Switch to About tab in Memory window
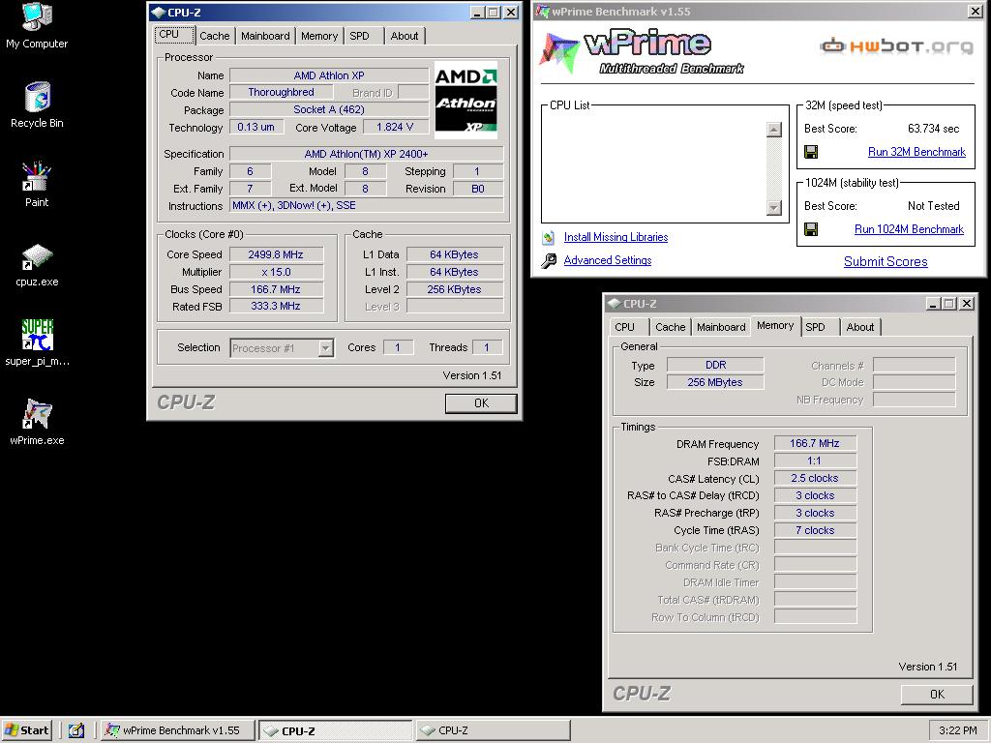Image resolution: width=991 pixels, height=743 pixels. coord(860,327)
